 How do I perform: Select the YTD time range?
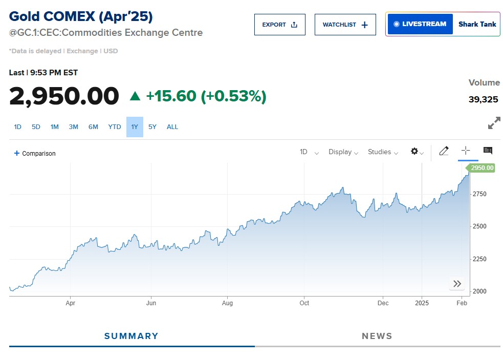point(115,127)
